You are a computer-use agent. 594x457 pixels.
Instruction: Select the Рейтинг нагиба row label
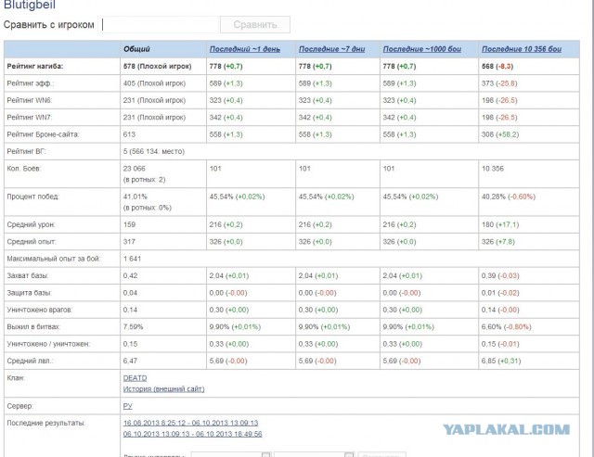[x=35, y=66]
